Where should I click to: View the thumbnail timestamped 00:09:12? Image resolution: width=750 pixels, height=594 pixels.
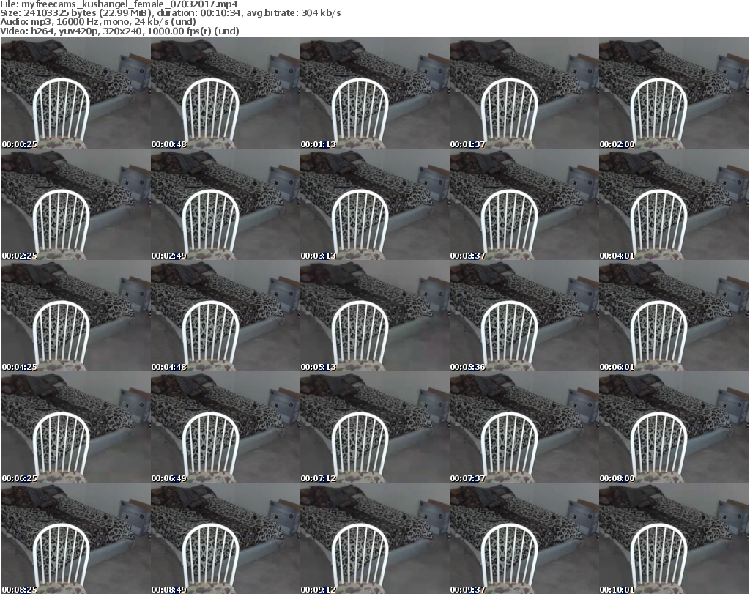click(x=374, y=539)
